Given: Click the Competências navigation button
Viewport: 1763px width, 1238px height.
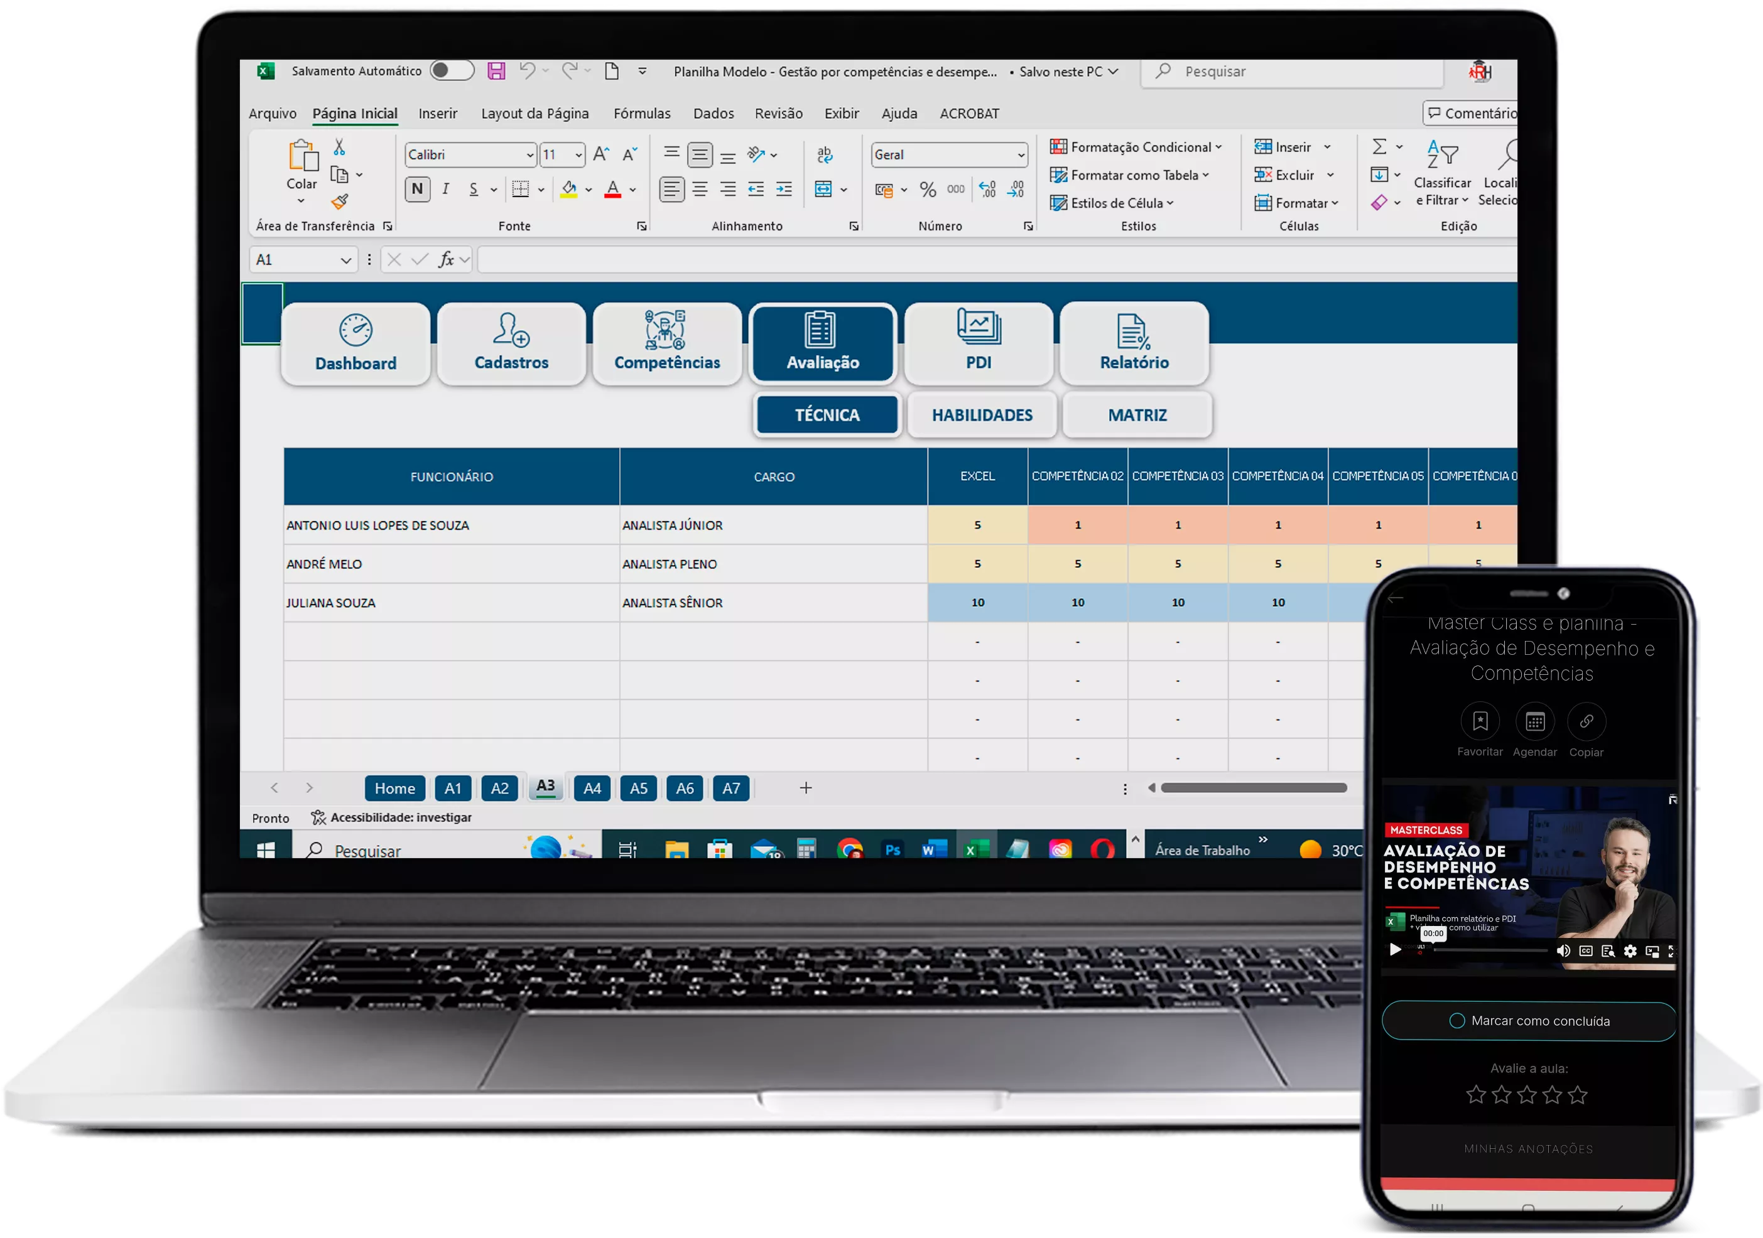Looking at the screenshot, I should tap(667, 343).
